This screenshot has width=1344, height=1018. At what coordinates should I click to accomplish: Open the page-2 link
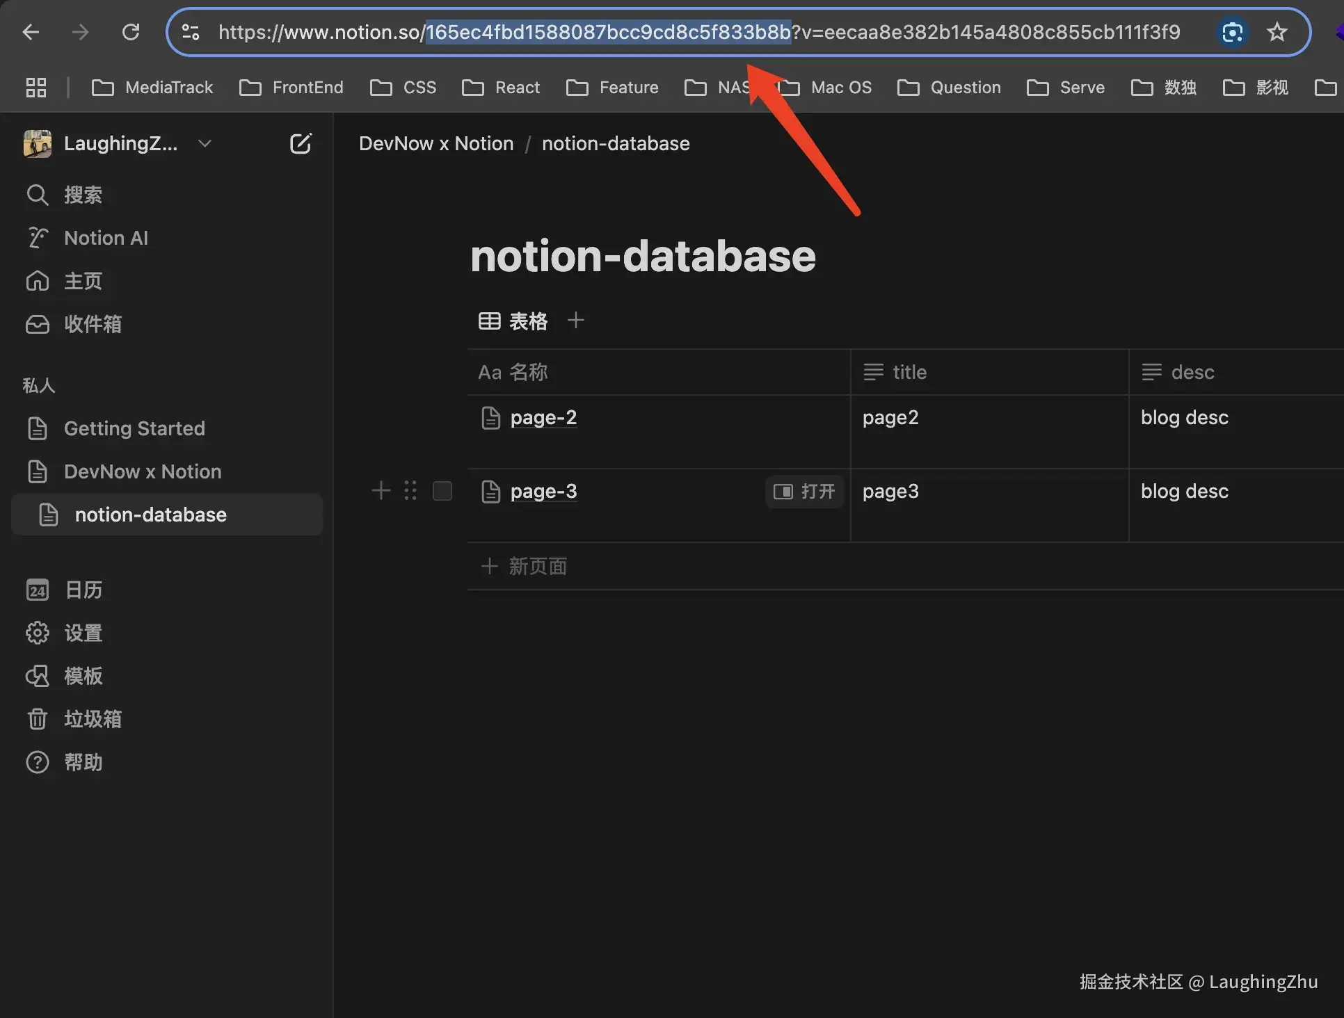tap(543, 417)
